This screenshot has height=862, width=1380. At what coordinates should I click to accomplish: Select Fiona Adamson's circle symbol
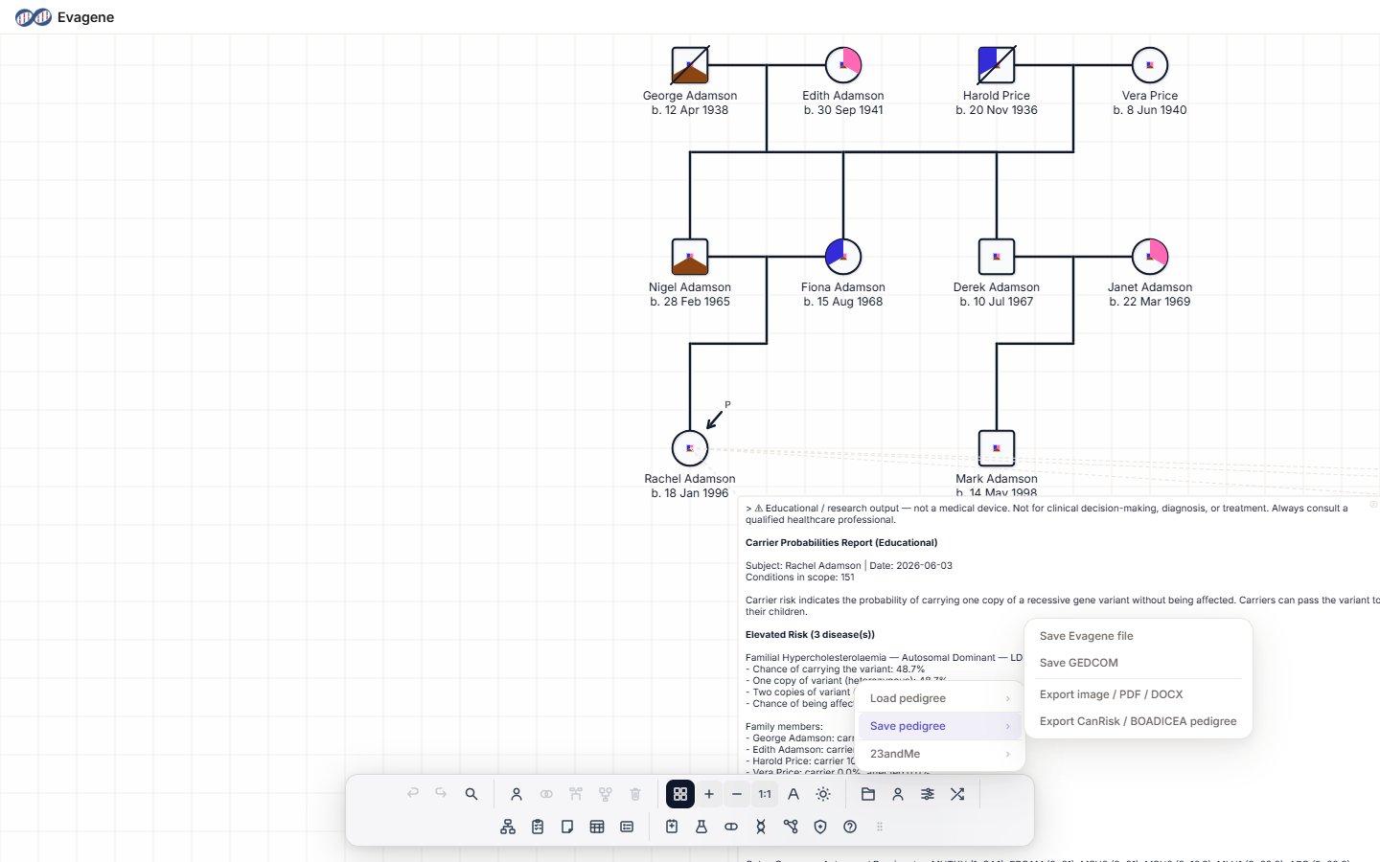click(843, 257)
